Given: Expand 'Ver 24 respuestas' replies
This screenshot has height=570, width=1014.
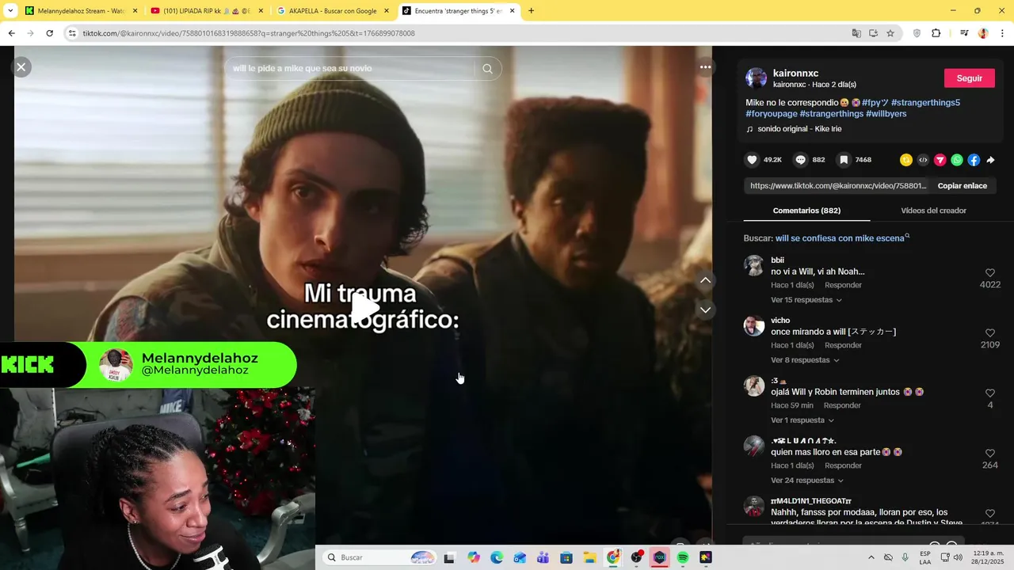Looking at the screenshot, I should (806, 481).
